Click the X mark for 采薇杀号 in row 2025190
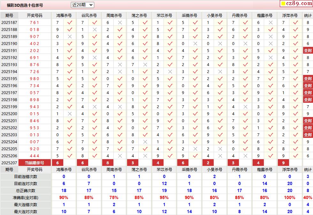The image size is (313, 215). pyautogui.click(x=195, y=43)
